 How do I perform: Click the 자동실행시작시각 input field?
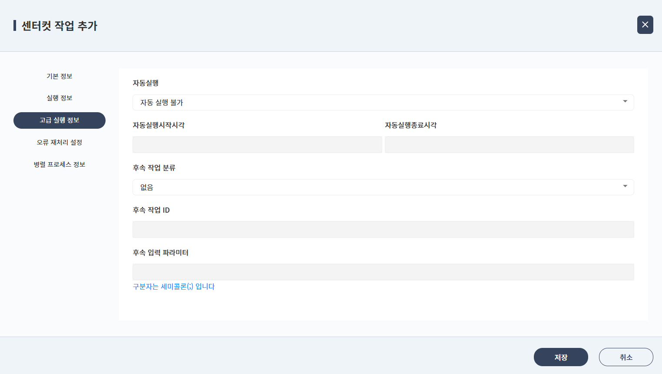(x=257, y=145)
